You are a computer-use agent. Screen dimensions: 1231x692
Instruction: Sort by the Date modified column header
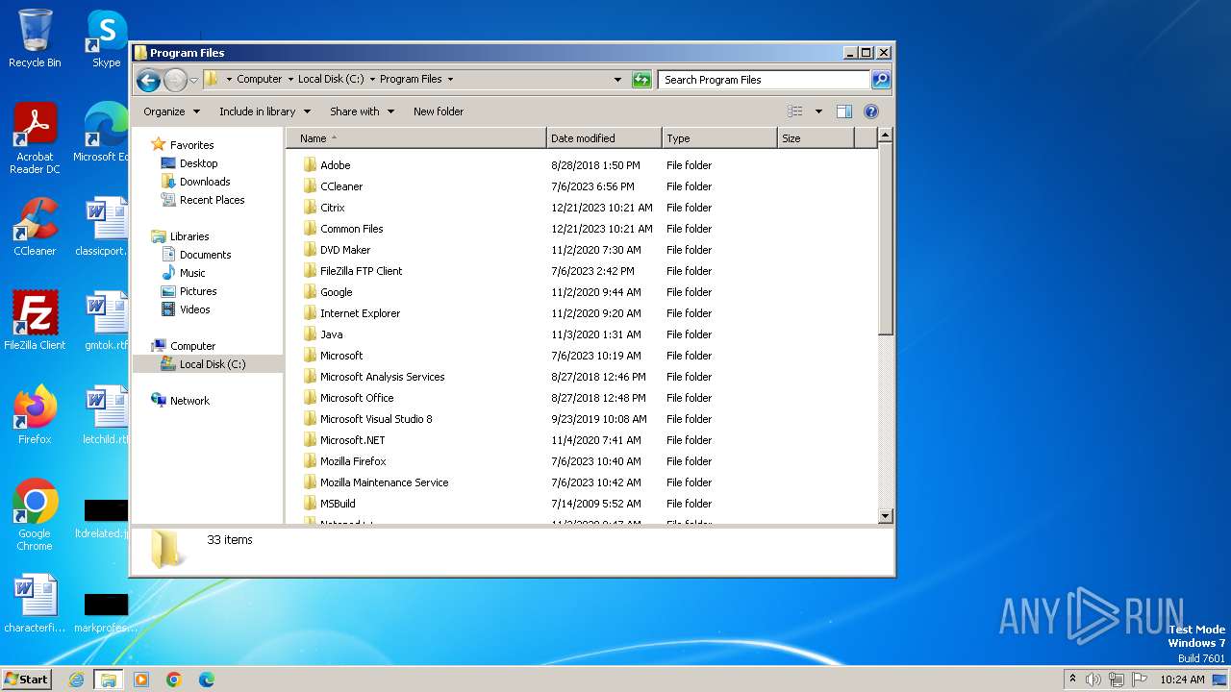(604, 138)
